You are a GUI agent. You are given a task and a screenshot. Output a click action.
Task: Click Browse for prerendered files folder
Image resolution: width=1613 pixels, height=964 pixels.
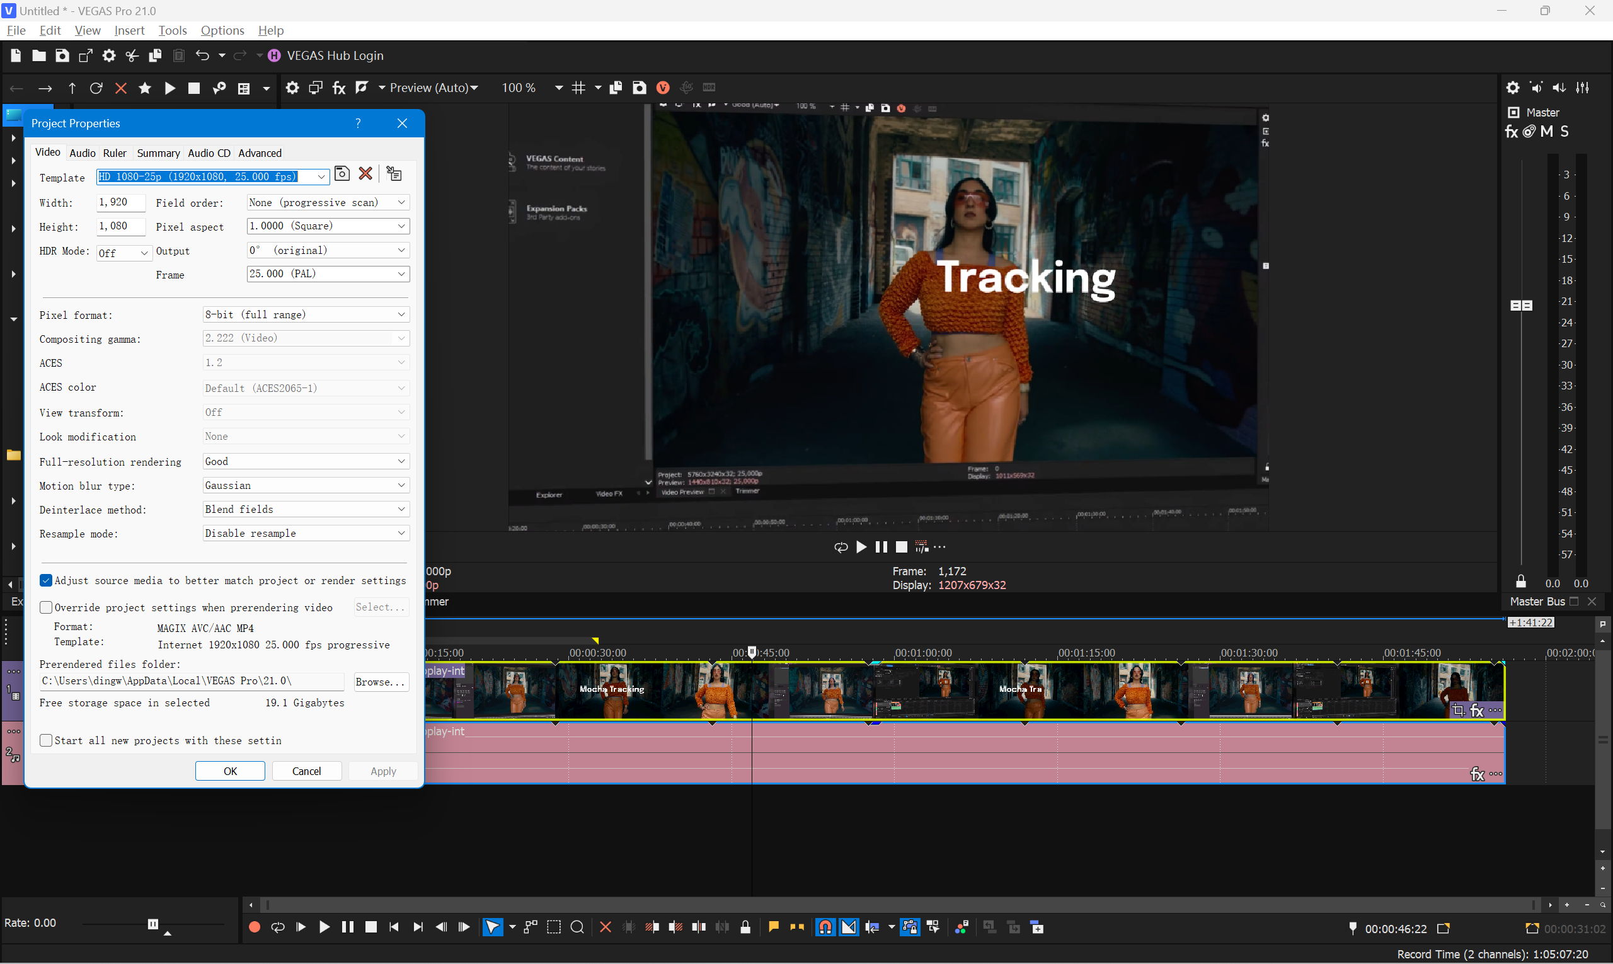pyautogui.click(x=381, y=682)
